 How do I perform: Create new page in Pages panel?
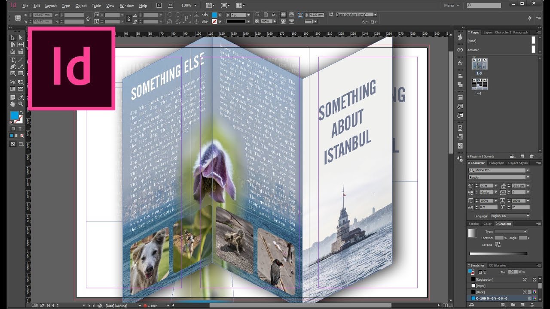click(522, 156)
